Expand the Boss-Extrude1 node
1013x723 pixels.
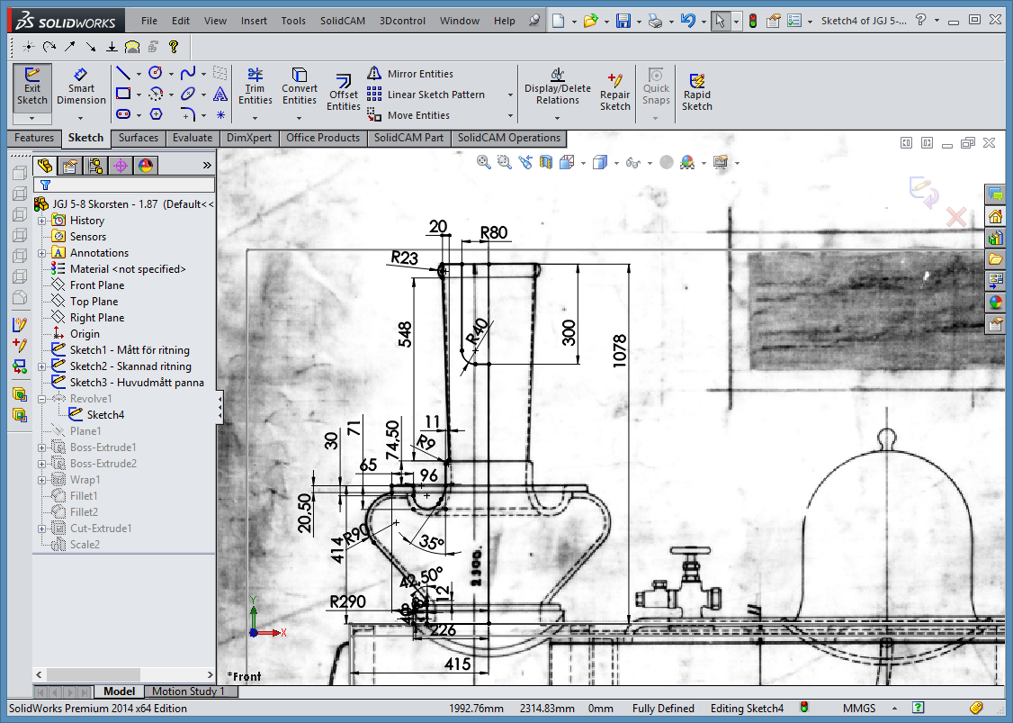click(42, 447)
